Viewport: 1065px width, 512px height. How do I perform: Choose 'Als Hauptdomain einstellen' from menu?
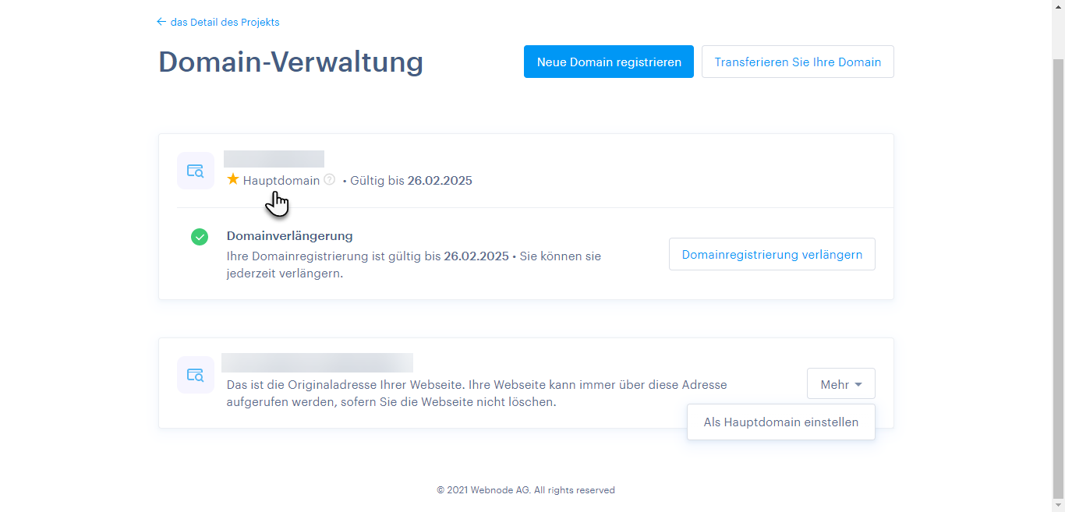(x=780, y=422)
